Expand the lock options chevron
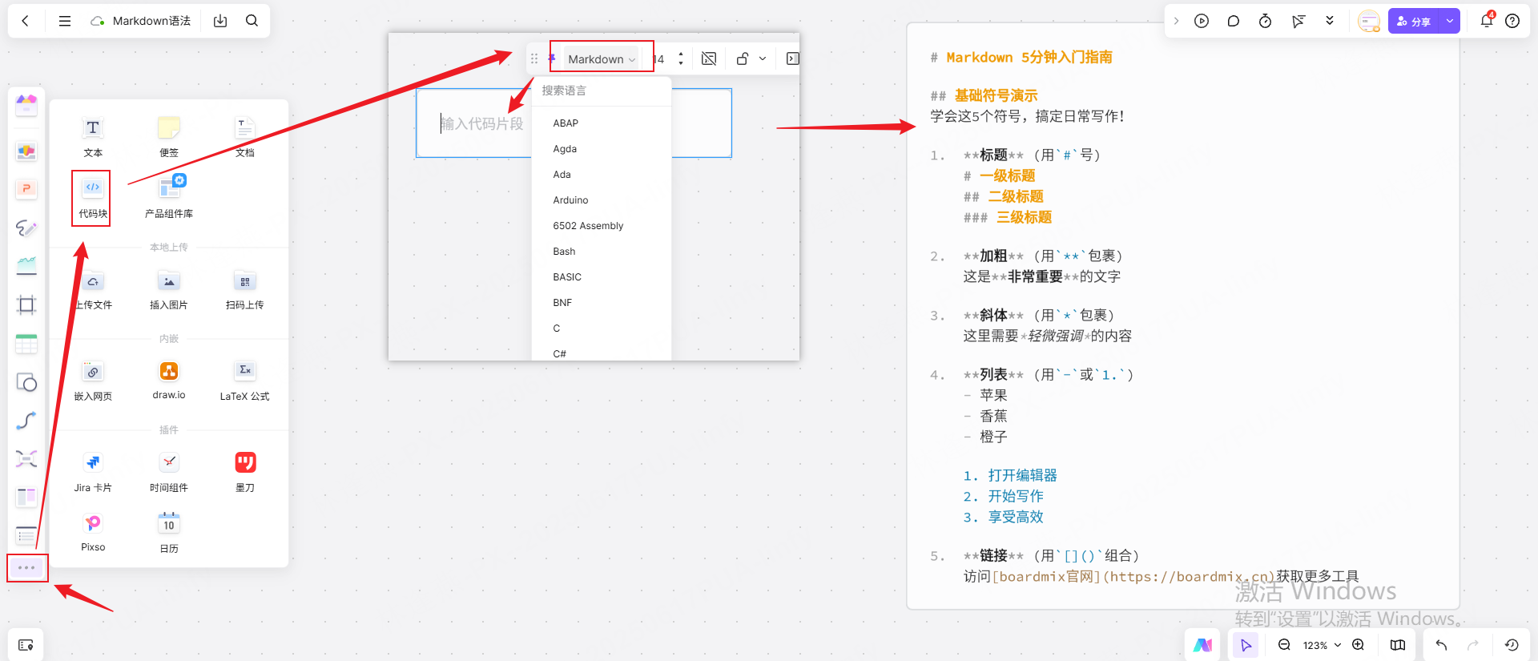1538x661 pixels. [x=763, y=58]
